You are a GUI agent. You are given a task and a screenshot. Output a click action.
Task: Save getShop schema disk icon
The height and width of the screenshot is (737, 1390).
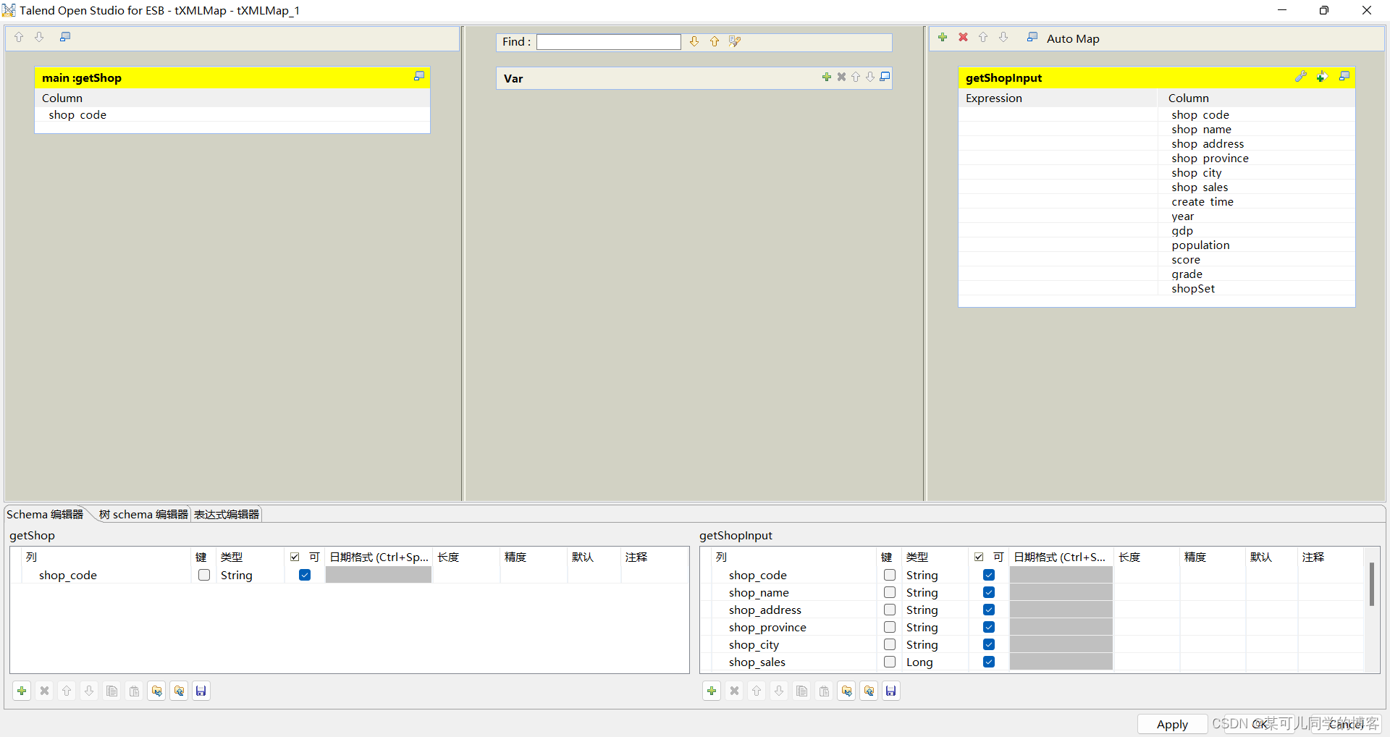(x=201, y=691)
